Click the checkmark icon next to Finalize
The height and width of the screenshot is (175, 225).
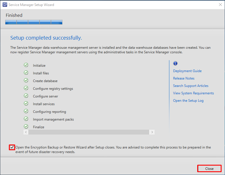(x=26, y=127)
